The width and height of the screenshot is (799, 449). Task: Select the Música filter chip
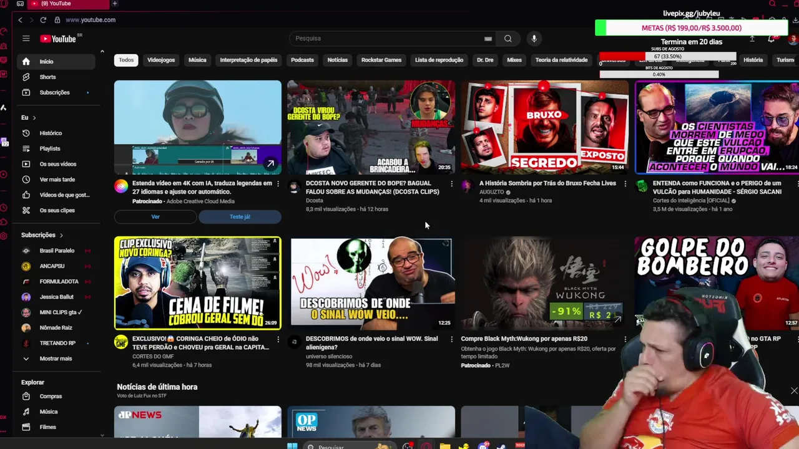[197, 60]
